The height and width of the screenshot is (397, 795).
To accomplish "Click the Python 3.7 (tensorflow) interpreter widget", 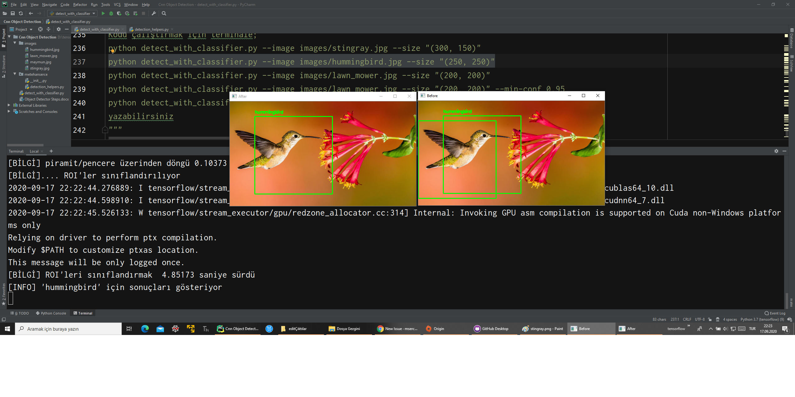I will [760, 319].
